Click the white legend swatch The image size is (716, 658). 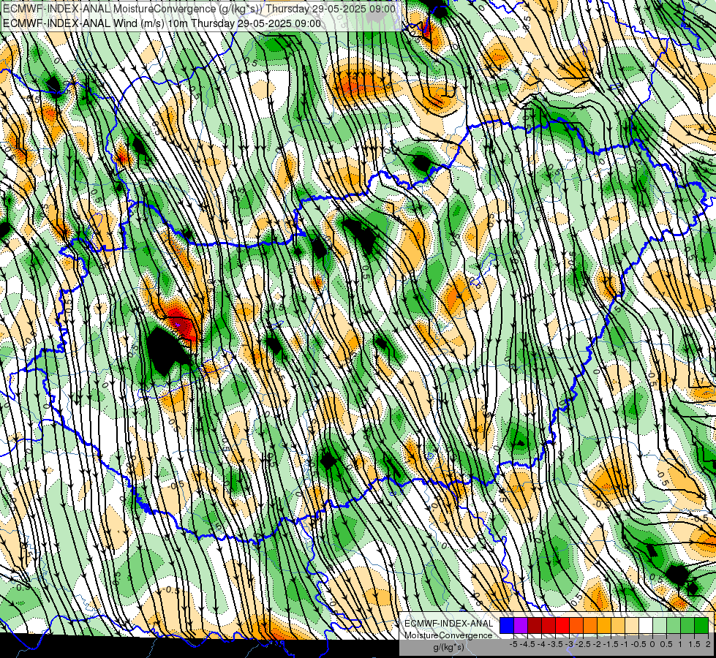646,625
